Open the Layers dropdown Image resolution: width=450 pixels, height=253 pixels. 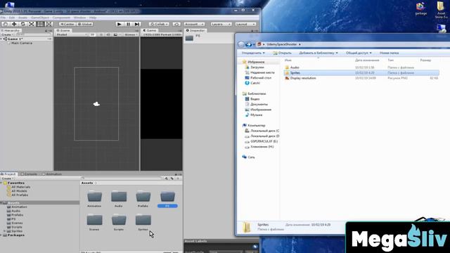[221, 24]
